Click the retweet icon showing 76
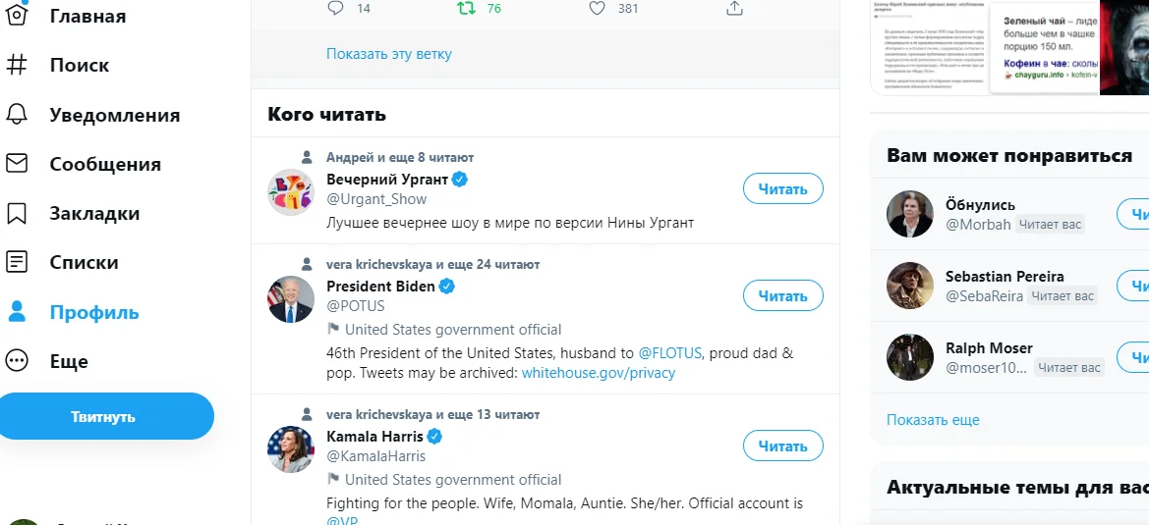This screenshot has width=1149, height=525. 467,8
